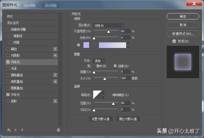Add another 投影 effect with plus icon
Viewport: 204px width, 138px height.
point(55,101)
